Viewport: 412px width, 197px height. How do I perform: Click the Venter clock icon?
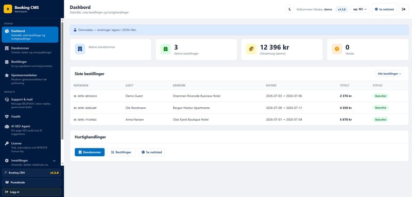[337, 49]
